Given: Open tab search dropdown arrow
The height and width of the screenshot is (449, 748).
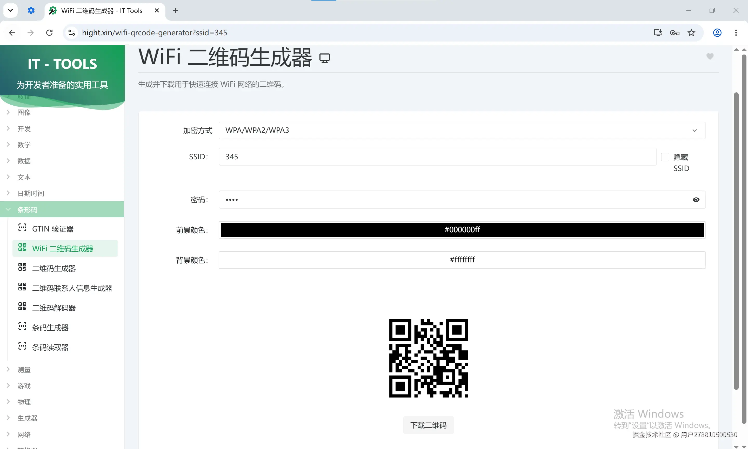Looking at the screenshot, I should tap(10, 11).
